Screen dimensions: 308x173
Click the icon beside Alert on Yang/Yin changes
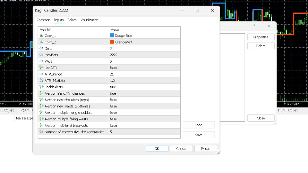pyautogui.click(x=41, y=93)
